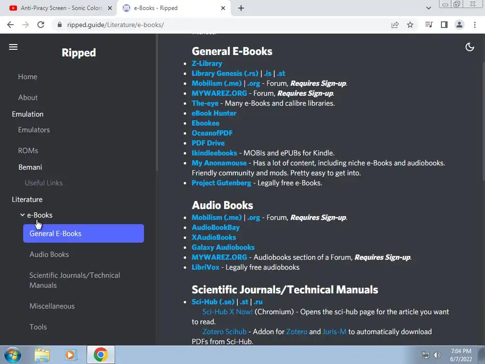The image size is (485, 364).
Task: Click the sidebar's vertical scrollbar
Action: pyautogui.click(x=157, y=102)
